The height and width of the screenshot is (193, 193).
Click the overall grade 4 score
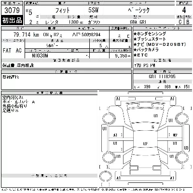tap(184, 10)
